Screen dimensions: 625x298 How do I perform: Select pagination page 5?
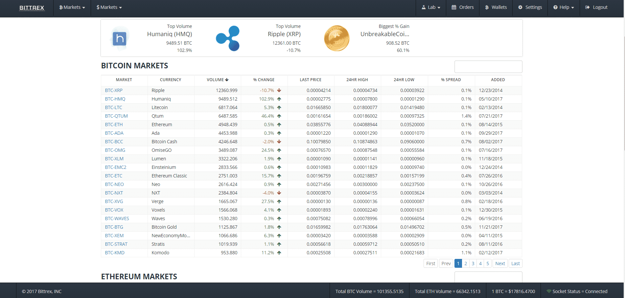[x=488, y=264]
